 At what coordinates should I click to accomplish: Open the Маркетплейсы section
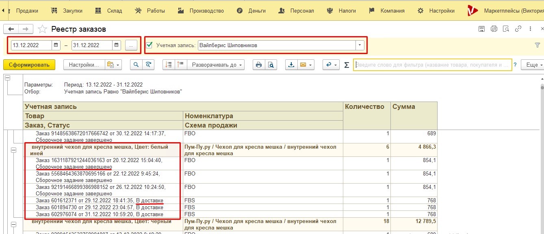click(505, 11)
